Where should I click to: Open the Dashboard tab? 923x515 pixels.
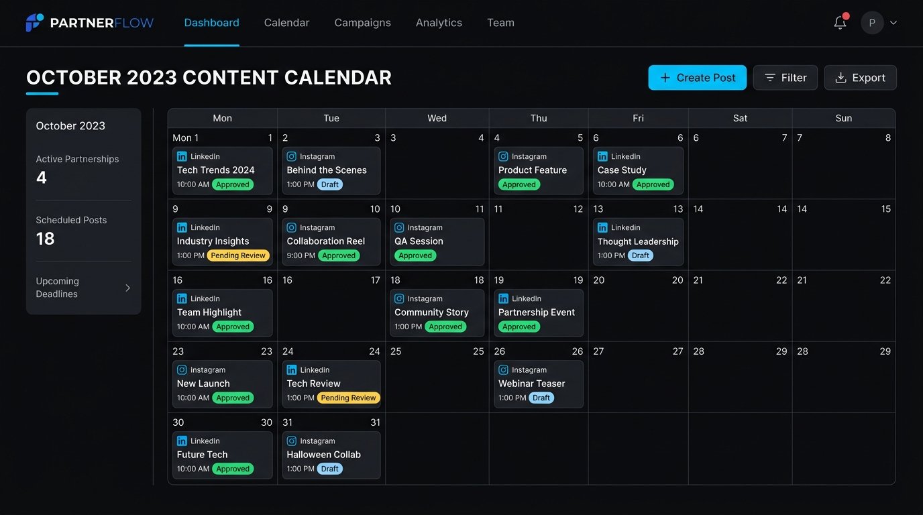click(x=211, y=23)
